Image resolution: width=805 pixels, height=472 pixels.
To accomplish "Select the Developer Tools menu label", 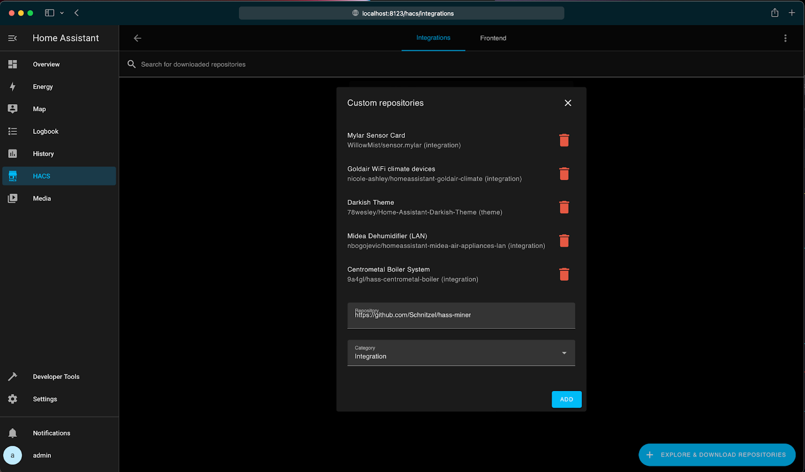I will [x=56, y=376].
